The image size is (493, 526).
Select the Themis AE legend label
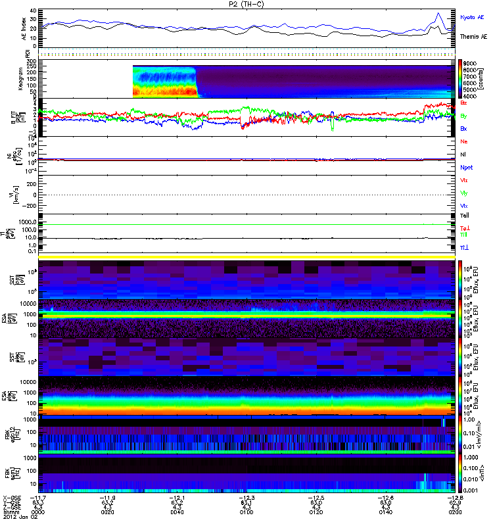tap(473, 37)
